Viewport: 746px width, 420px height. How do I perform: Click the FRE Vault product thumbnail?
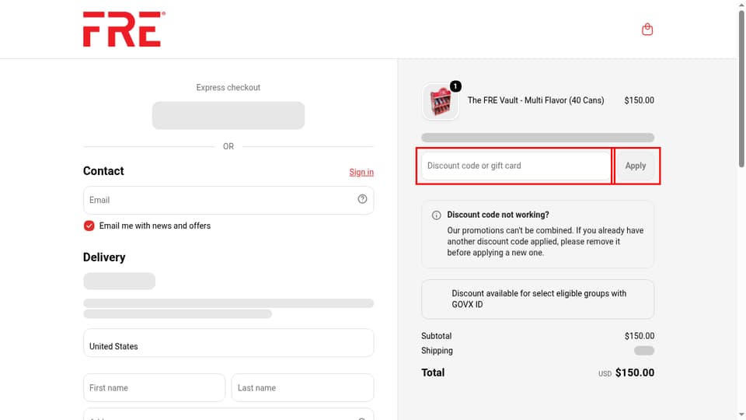coord(441,101)
